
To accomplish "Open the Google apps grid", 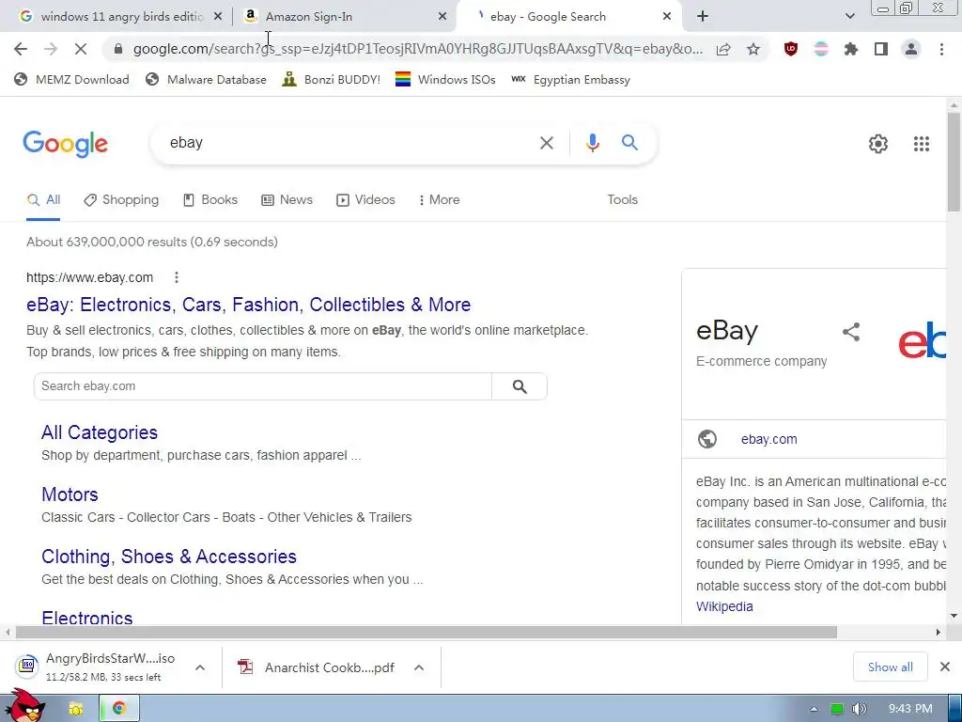I will [921, 144].
